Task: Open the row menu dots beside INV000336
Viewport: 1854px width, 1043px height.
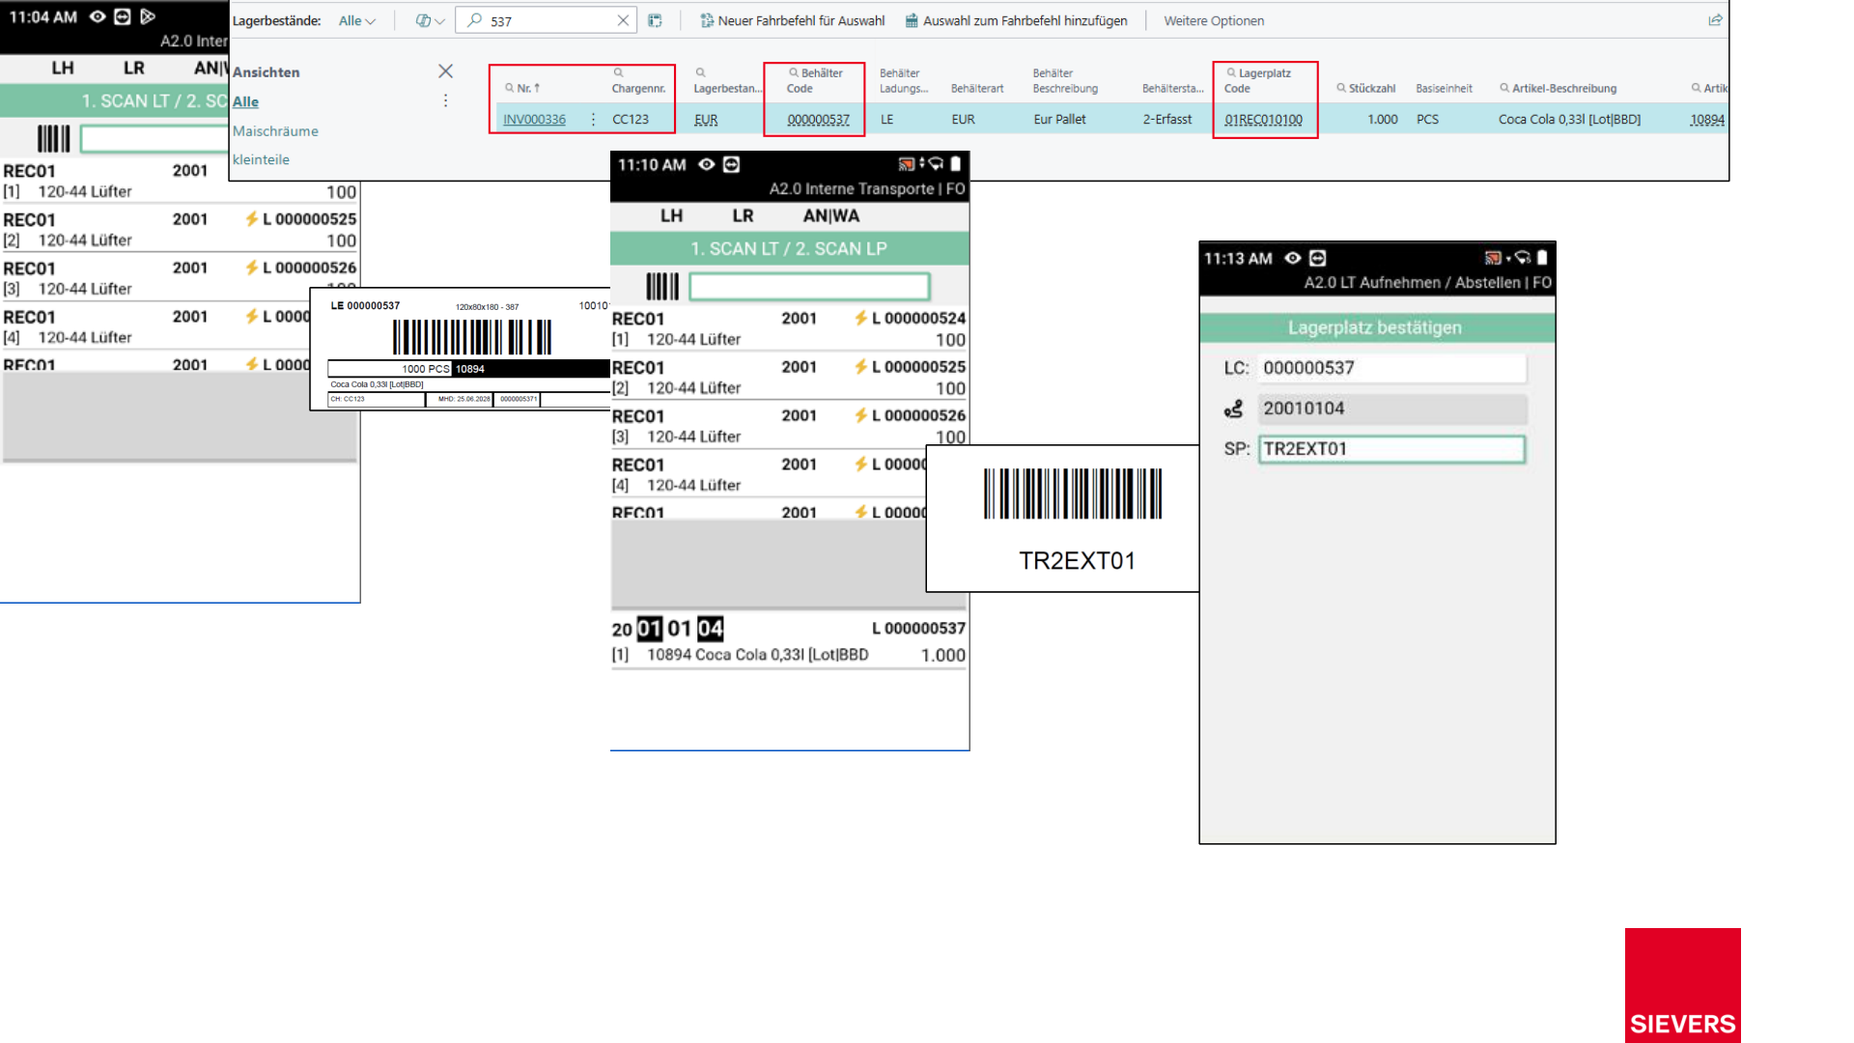Action: pos(593,119)
